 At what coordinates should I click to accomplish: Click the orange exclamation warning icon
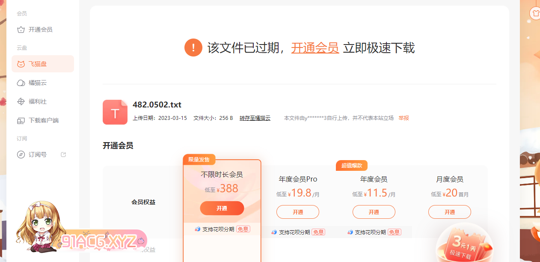[x=193, y=47]
